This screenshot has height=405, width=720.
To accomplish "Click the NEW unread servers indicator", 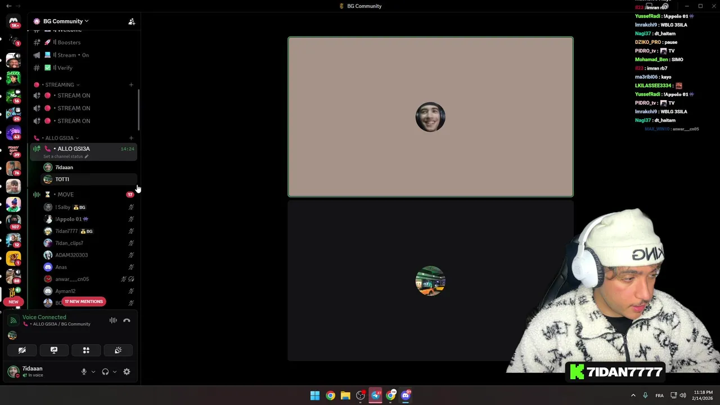I will coord(13,301).
